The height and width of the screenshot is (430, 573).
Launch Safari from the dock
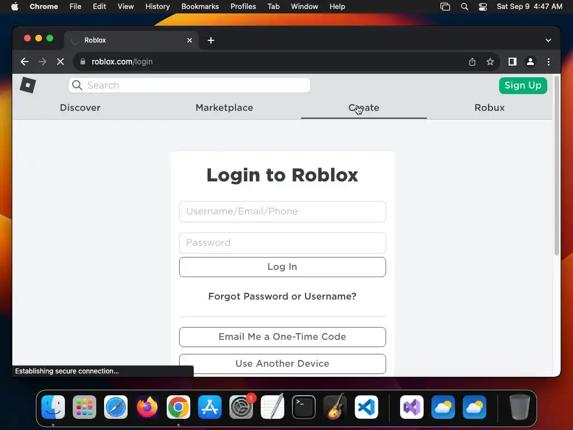click(116, 407)
